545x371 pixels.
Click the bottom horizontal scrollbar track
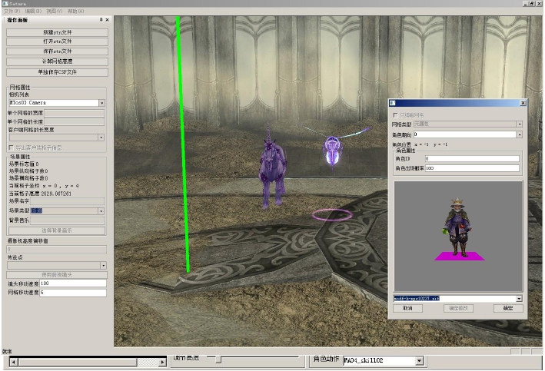click(x=88, y=363)
